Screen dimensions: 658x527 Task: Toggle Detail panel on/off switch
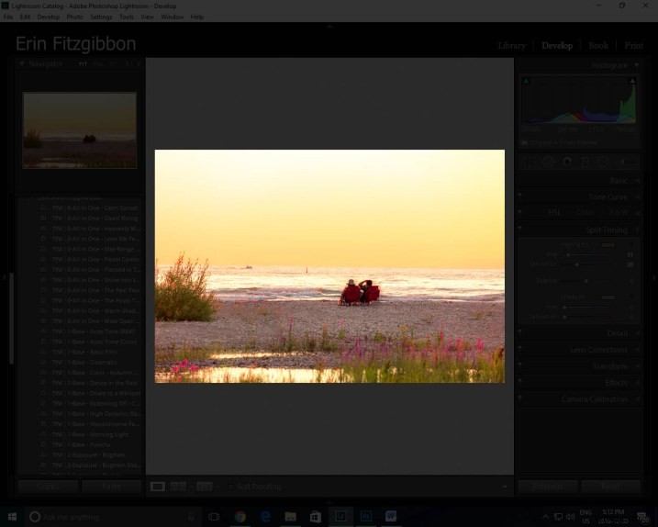(520, 331)
